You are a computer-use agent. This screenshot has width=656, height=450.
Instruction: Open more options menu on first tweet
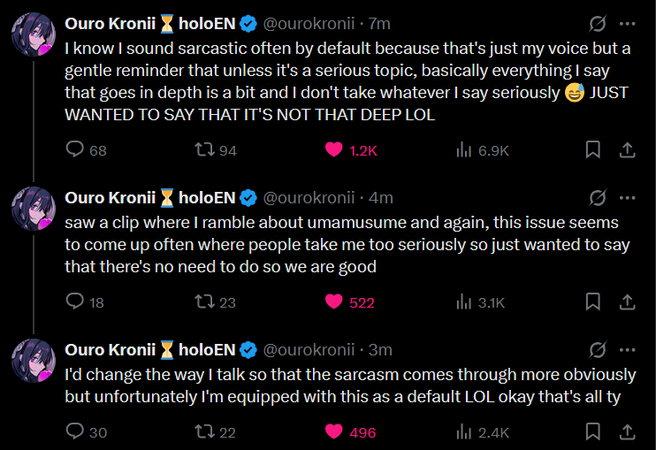pyautogui.click(x=627, y=25)
